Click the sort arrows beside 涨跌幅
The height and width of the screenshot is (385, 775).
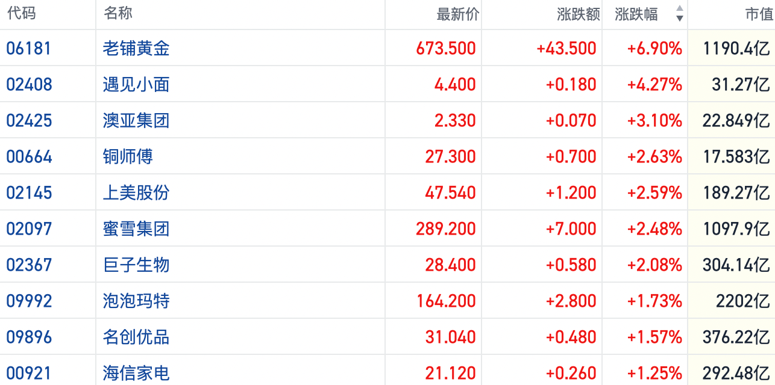pyautogui.click(x=679, y=13)
